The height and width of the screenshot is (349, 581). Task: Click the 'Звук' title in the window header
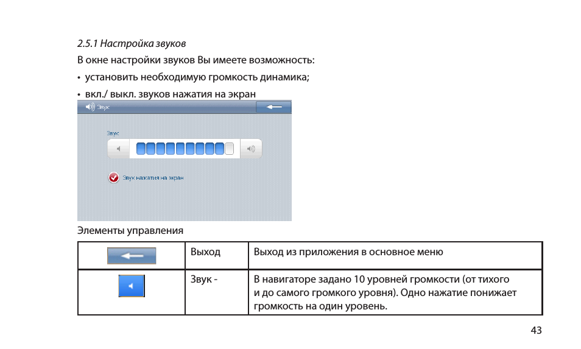(x=104, y=107)
